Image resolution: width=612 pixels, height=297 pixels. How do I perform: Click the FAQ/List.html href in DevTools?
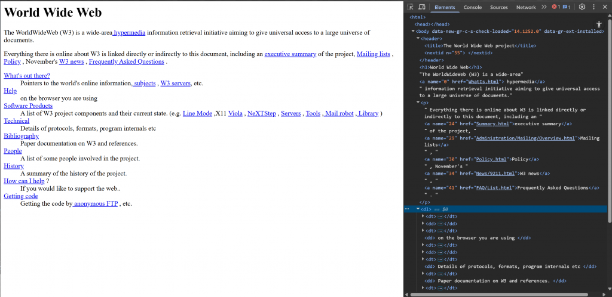[494, 188]
